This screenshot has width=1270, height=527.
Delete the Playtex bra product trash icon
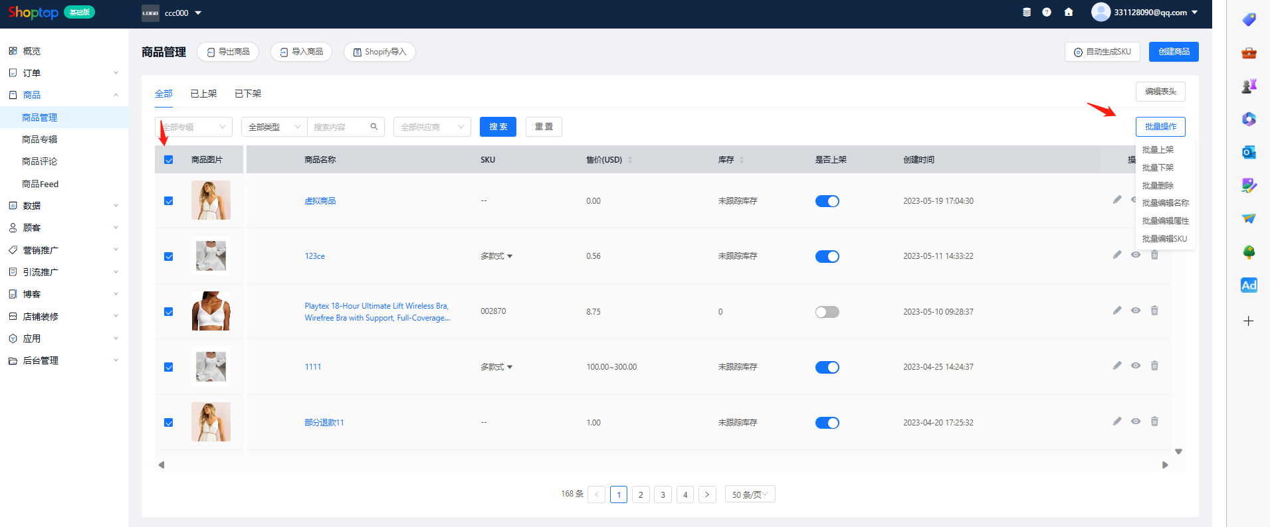(1154, 311)
